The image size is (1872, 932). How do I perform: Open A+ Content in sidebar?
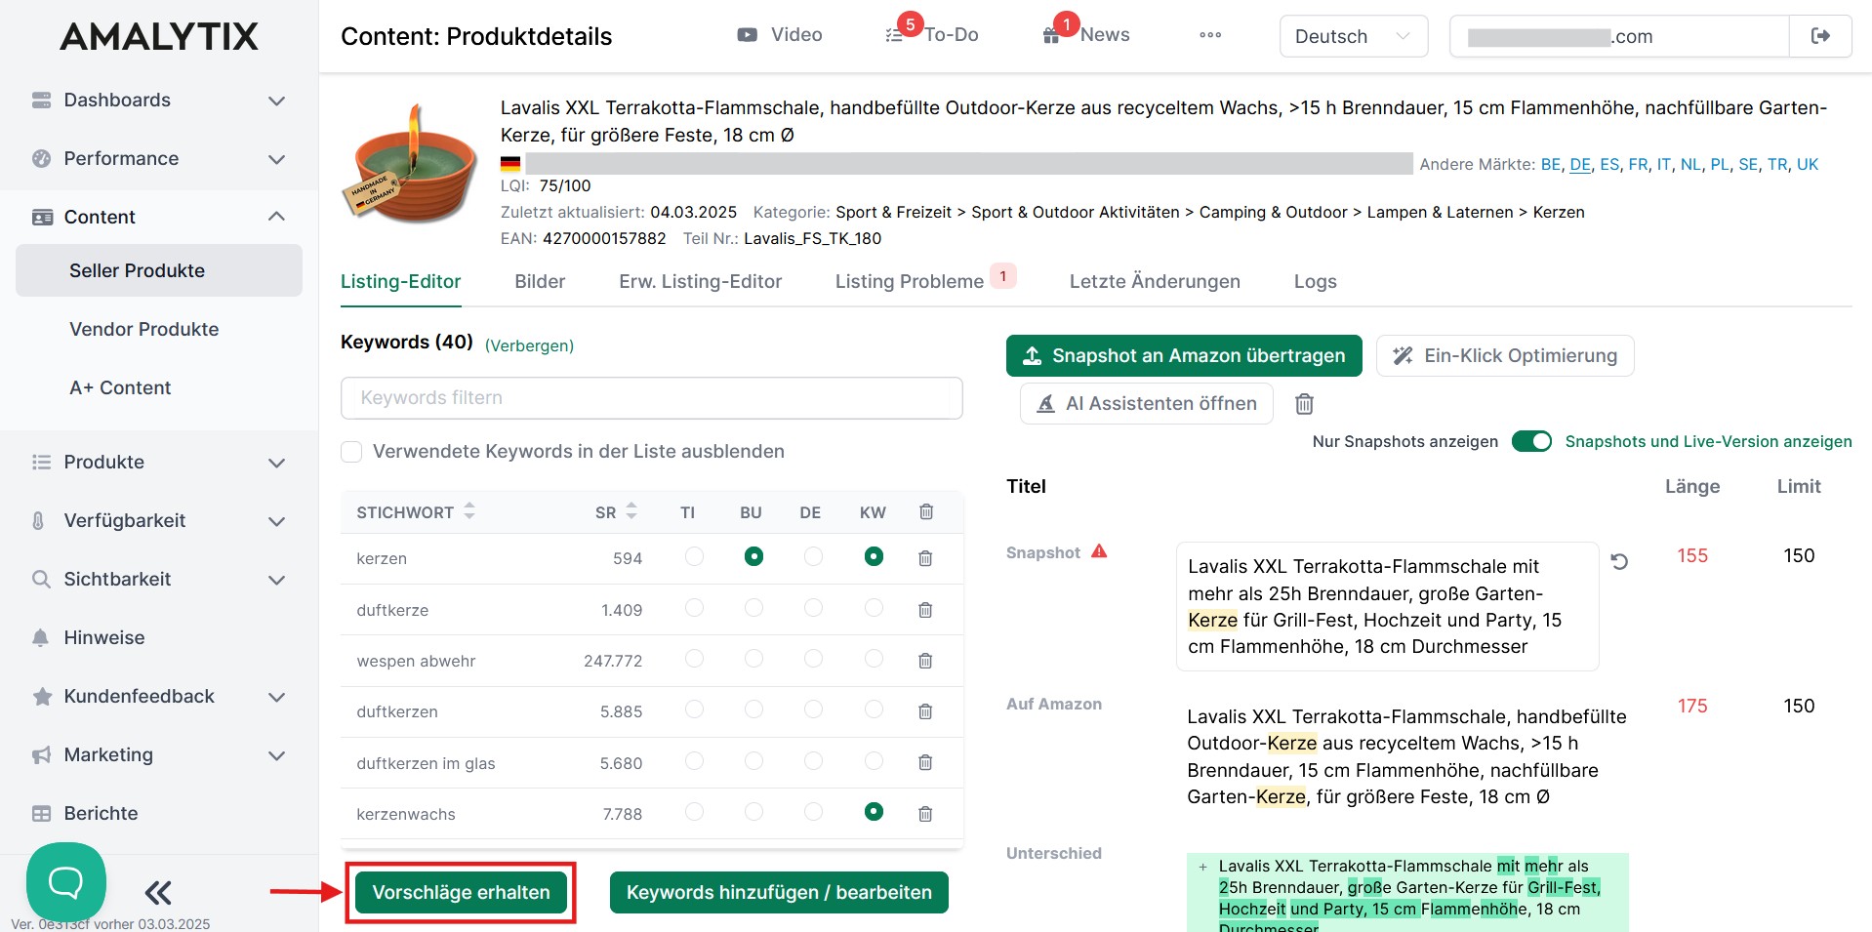120,387
